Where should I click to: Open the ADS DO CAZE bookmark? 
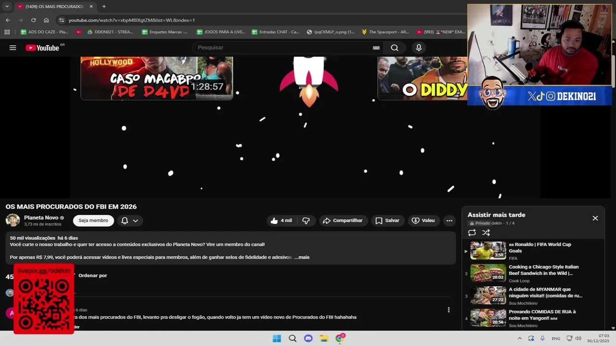[x=44, y=32]
